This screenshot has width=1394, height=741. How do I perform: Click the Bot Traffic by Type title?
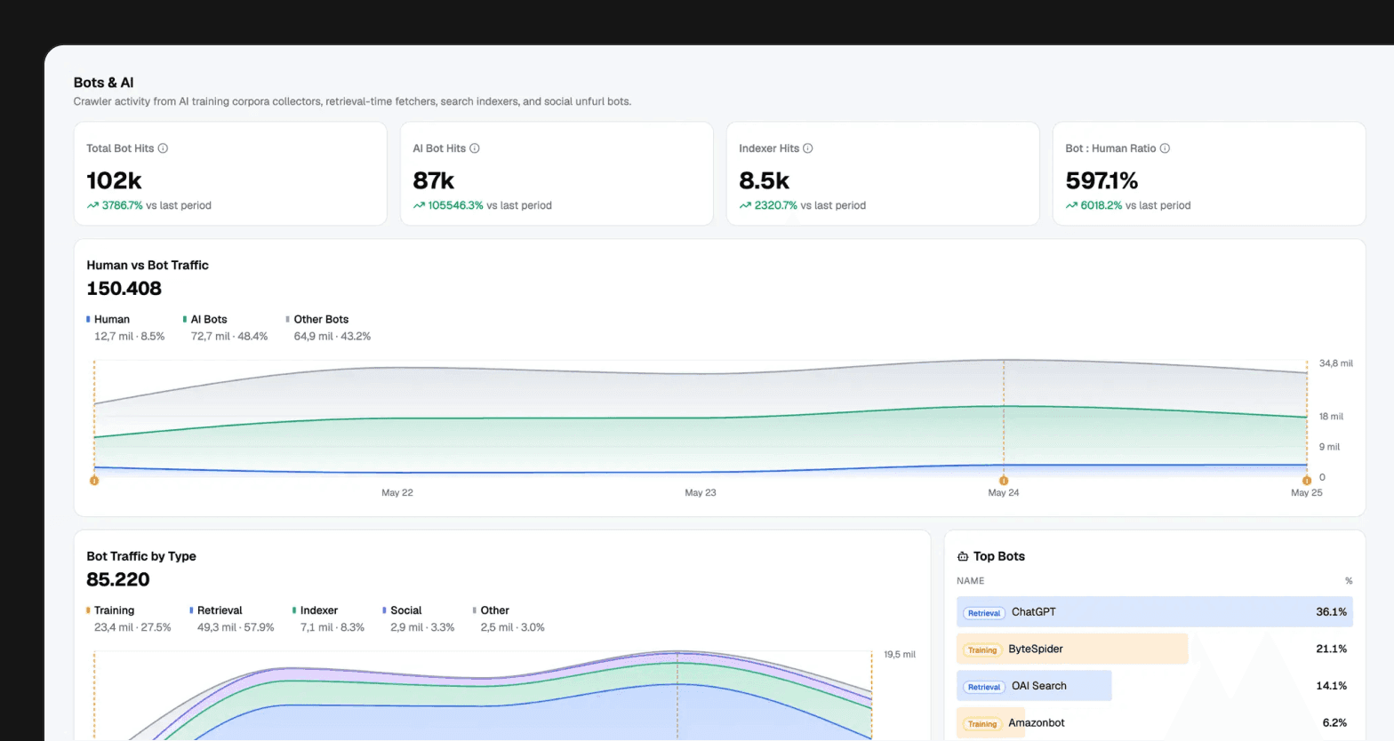[x=141, y=556]
